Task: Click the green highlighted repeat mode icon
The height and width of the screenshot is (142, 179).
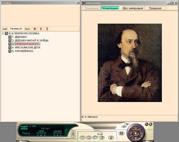Action: click(x=95, y=137)
